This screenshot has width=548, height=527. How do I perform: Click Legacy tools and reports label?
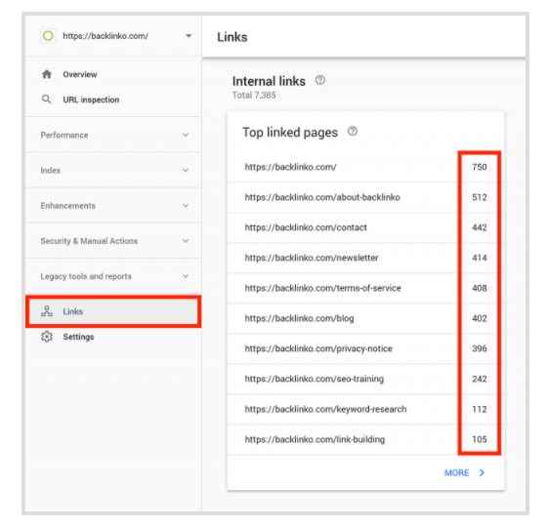point(86,276)
